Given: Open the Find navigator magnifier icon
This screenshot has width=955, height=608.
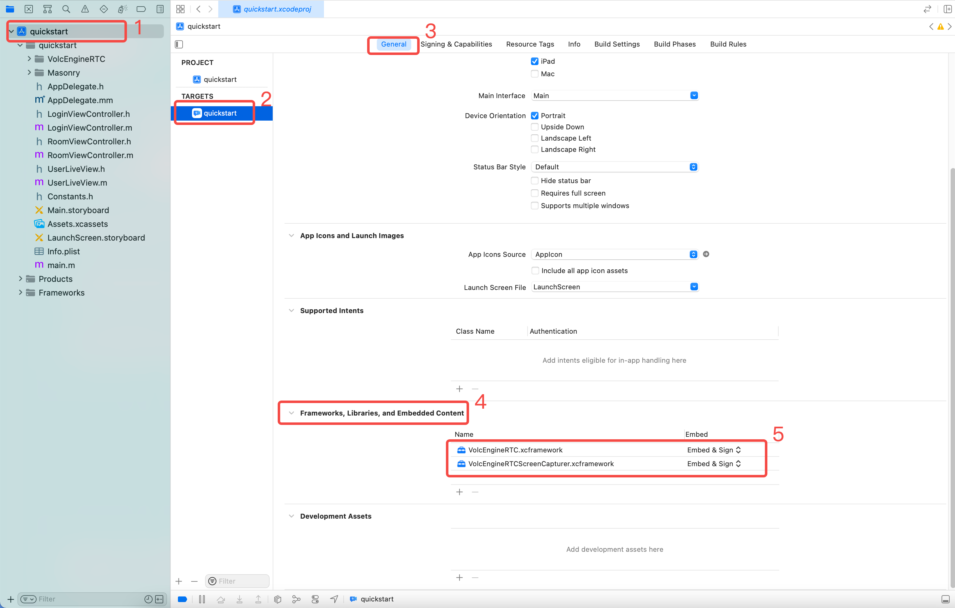Looking at the screenshot, I should pyautogui.click(x=66, y=9).
